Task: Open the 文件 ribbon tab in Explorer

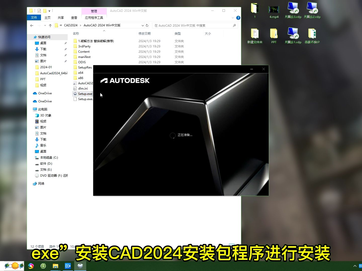Action: click(x=34, y=18)
